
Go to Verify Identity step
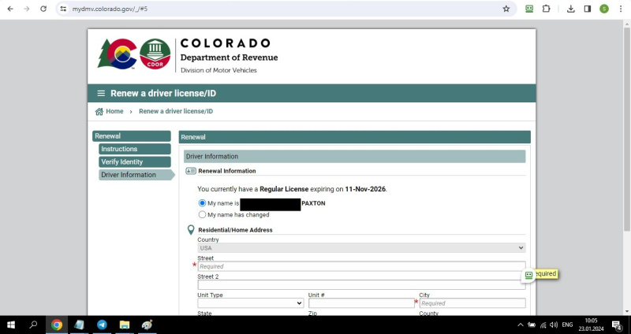pyautogui.click(x=134, y=161)
